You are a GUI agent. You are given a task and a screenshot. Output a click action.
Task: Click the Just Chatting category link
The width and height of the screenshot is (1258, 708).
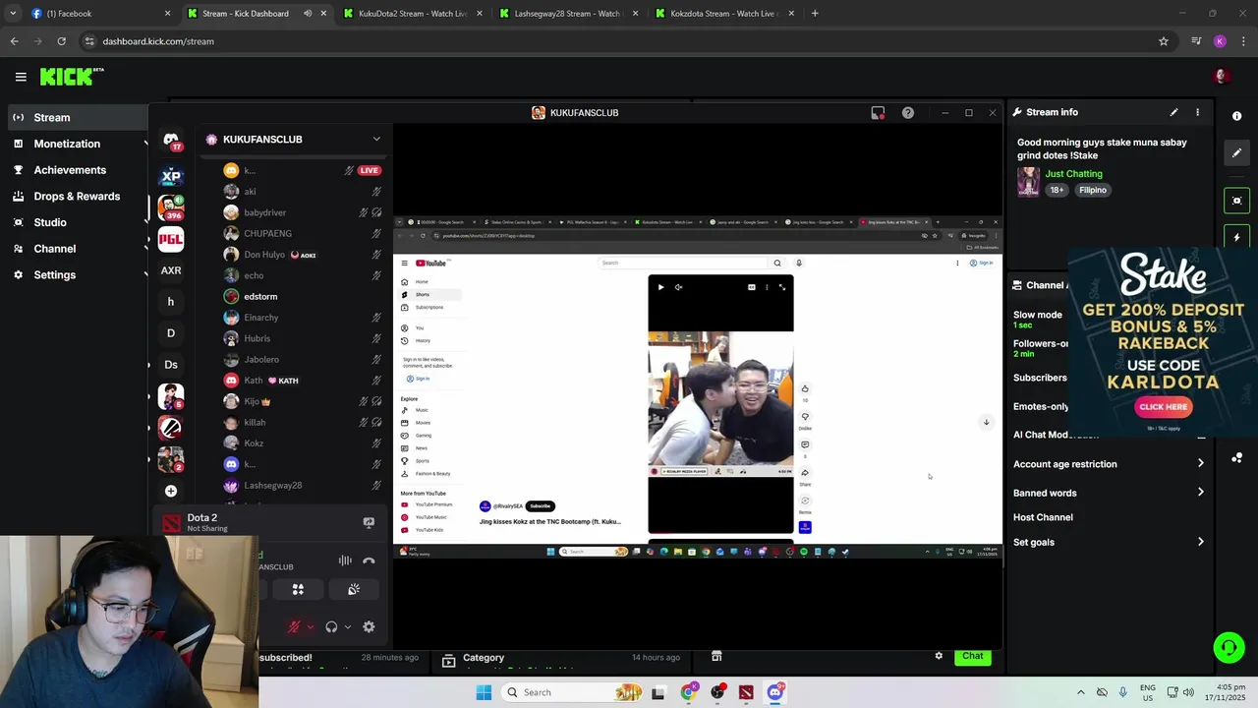click(1073, 174)
